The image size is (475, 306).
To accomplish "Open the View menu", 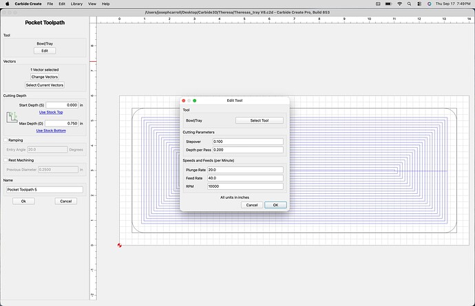I will point(92,4).
